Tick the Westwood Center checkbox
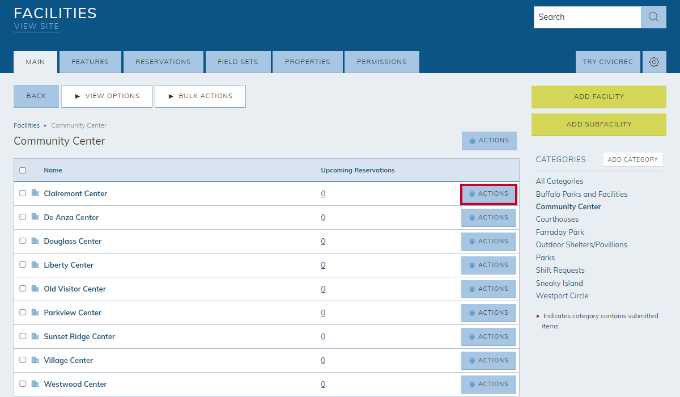 pyautogui.click(x=23, y=383)
